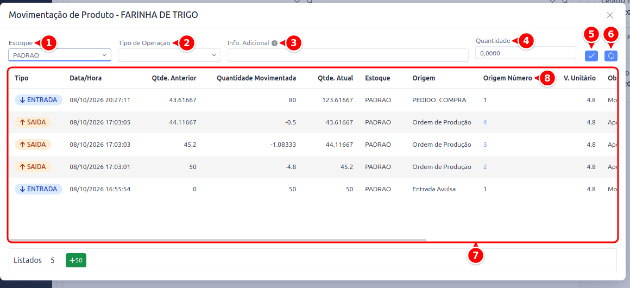Open Ordem de Produção number 4 link

pyautogui.click(x=485, y=122)
